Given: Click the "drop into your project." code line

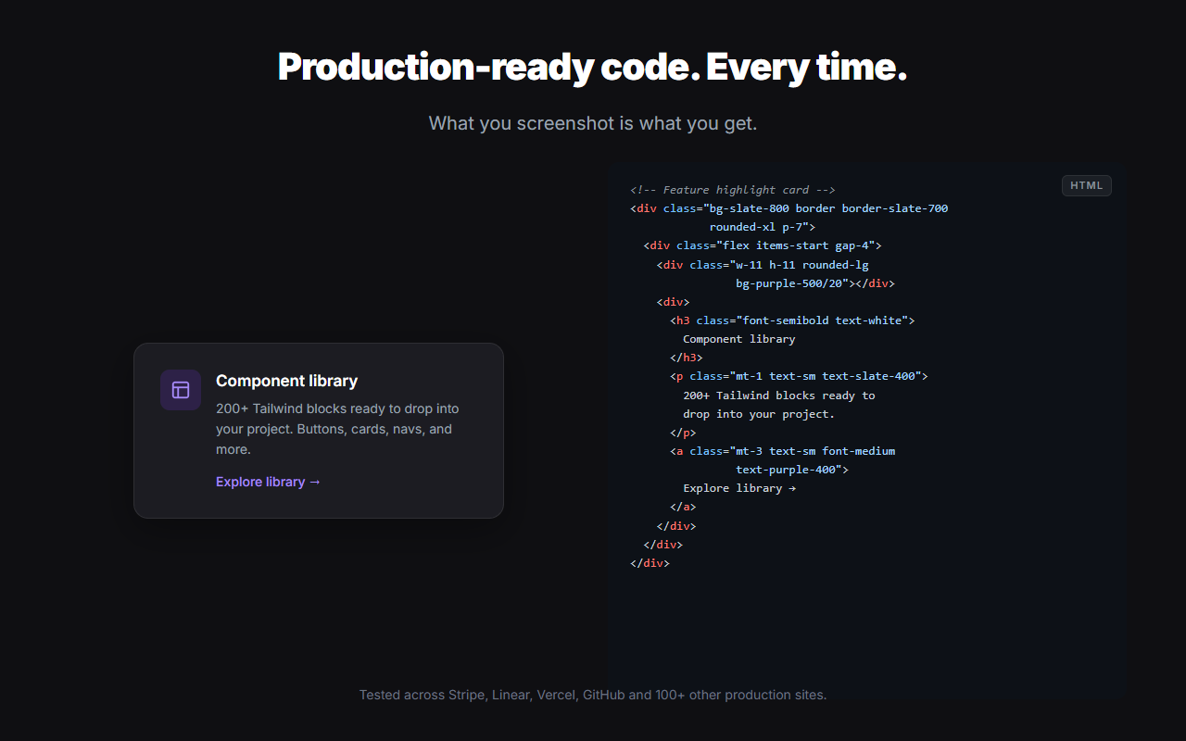Looking at the screenshot, I should pyautogui.click(x=759, y=414).
